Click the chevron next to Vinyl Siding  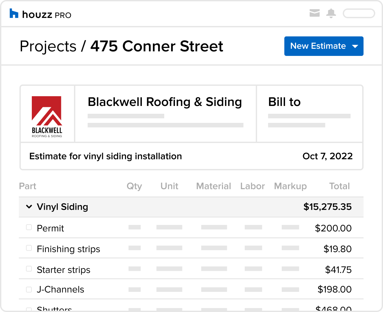point(29,207)
